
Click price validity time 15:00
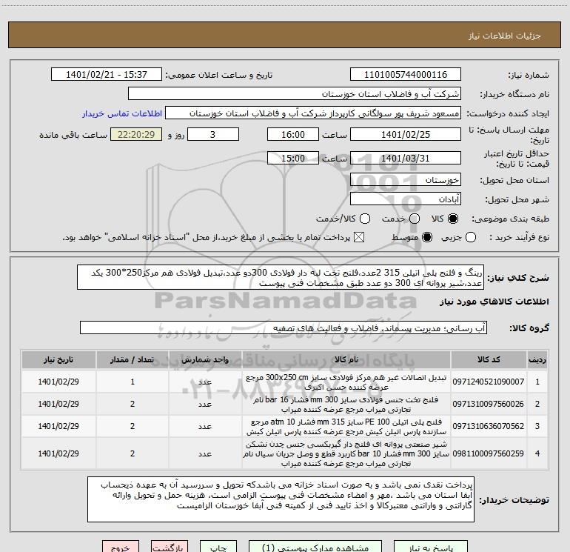pyautogui.click(x=293, y=158)
